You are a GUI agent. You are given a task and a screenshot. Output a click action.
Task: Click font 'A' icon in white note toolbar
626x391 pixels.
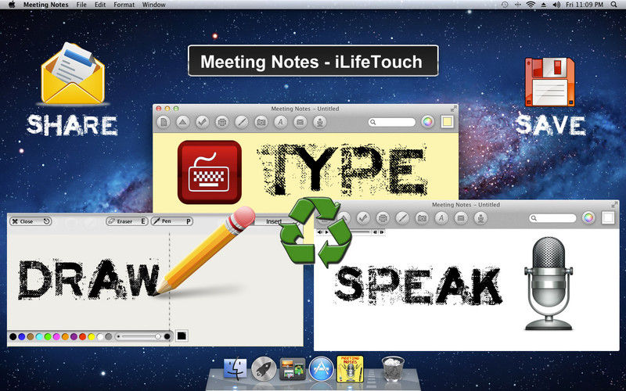click(441, 218)
